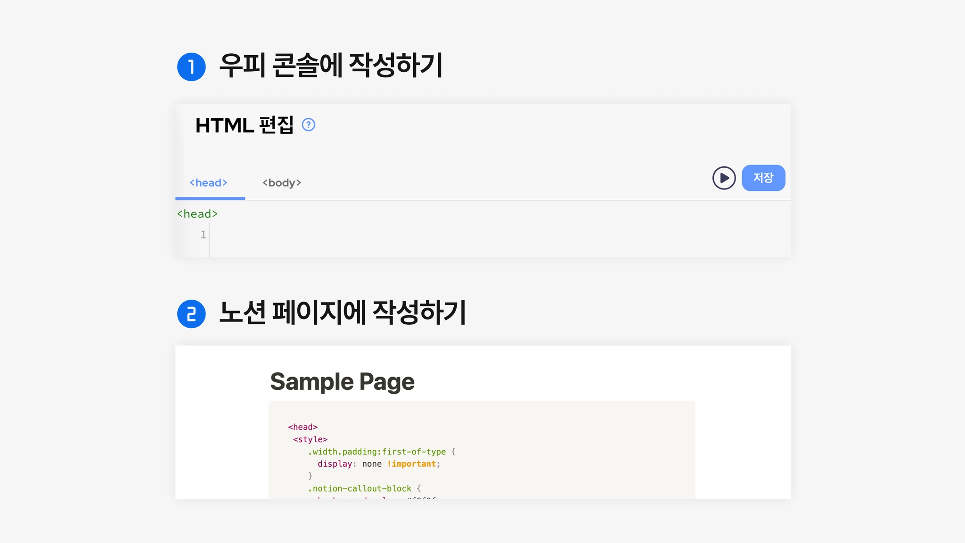
Task: Click the magenta <head> tag in the code block
Action: [303, 427]
